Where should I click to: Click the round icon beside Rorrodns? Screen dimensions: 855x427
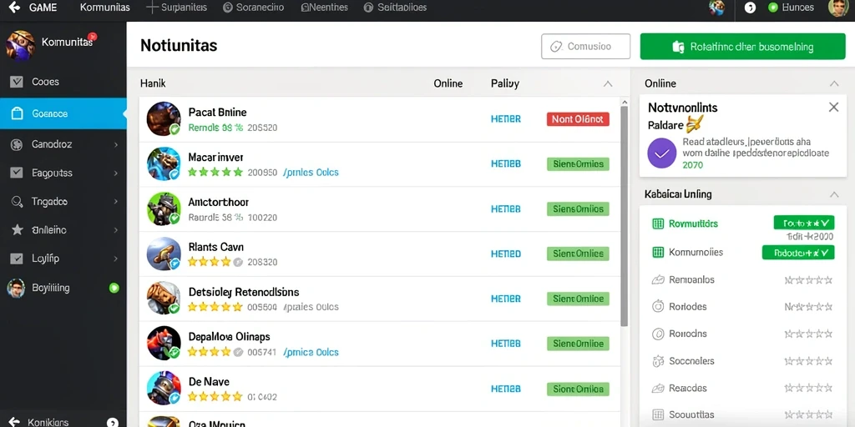coord(658,334)
